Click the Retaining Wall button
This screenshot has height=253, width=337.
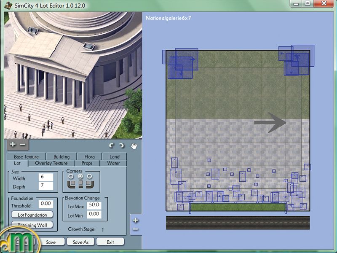32,225
